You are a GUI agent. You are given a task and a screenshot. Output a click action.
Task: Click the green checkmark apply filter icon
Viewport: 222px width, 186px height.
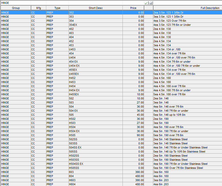tap(146, 3)
